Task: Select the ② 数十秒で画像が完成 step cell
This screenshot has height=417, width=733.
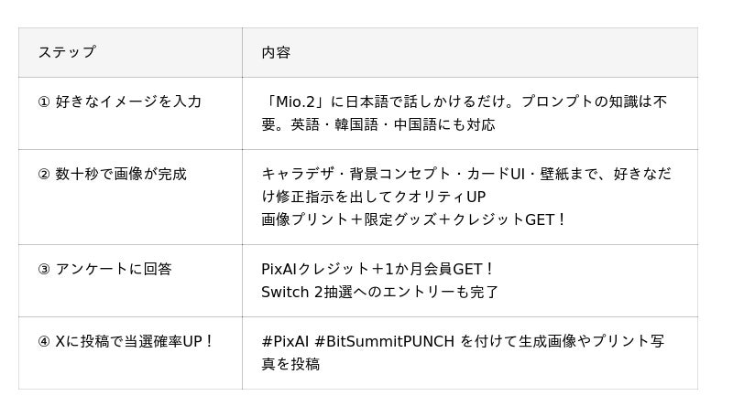Action: point(130,197)
